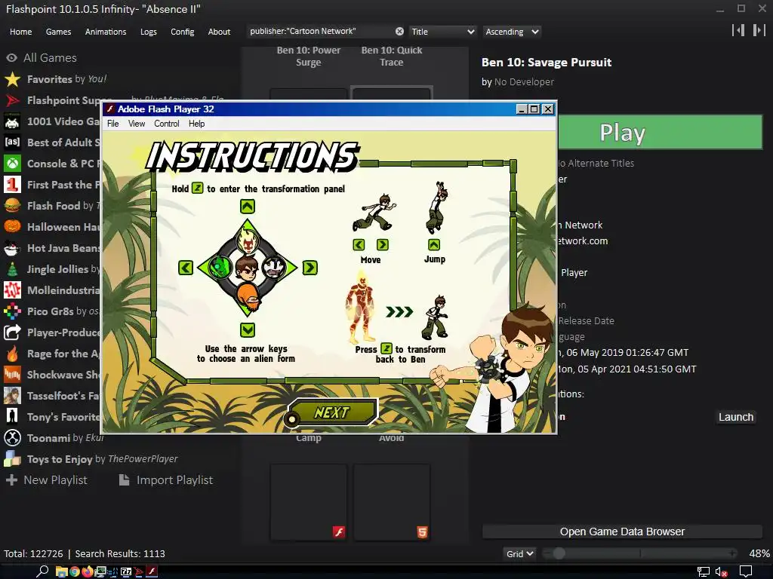Screen dimensions: 773x579
Task: Open Chrome from the taskbar
Action: pyautogui.click(x=75, y=571)
